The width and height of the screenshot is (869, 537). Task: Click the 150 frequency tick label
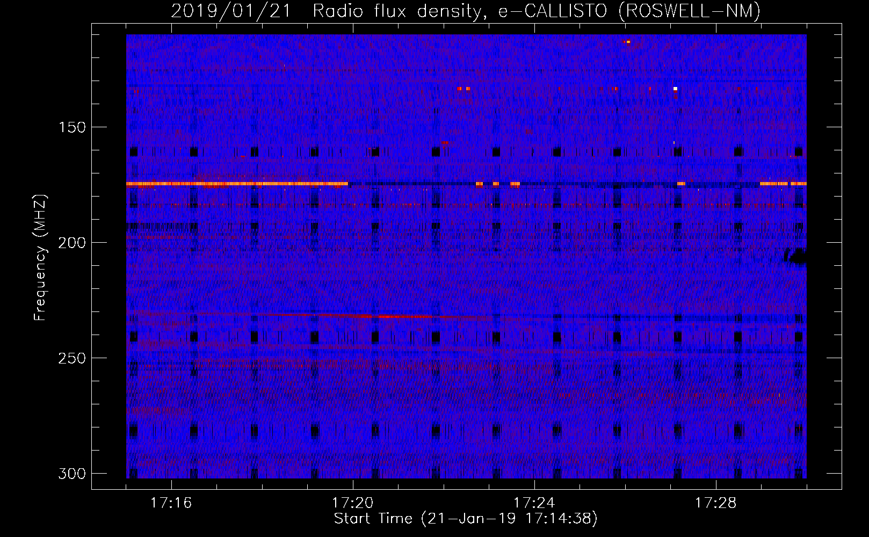[x=72, y=127]
